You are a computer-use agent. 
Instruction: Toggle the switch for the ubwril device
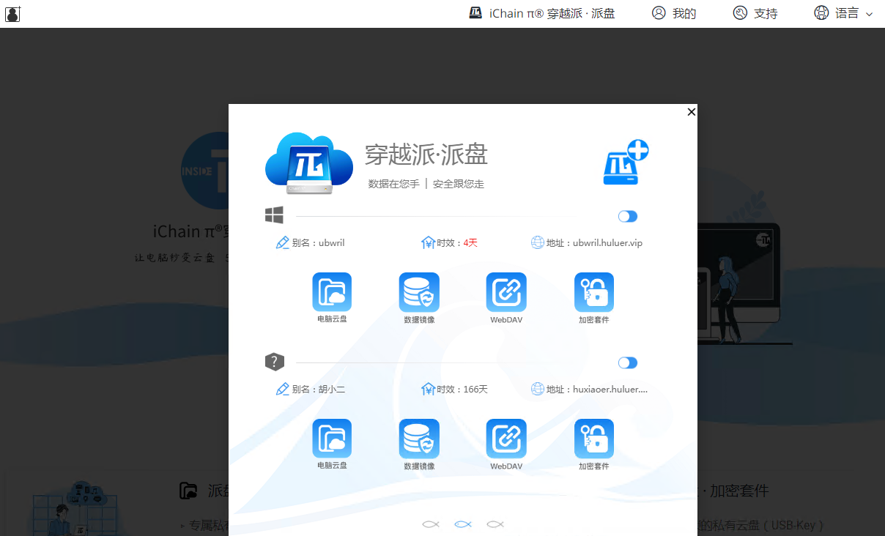[x=628, y=216]
